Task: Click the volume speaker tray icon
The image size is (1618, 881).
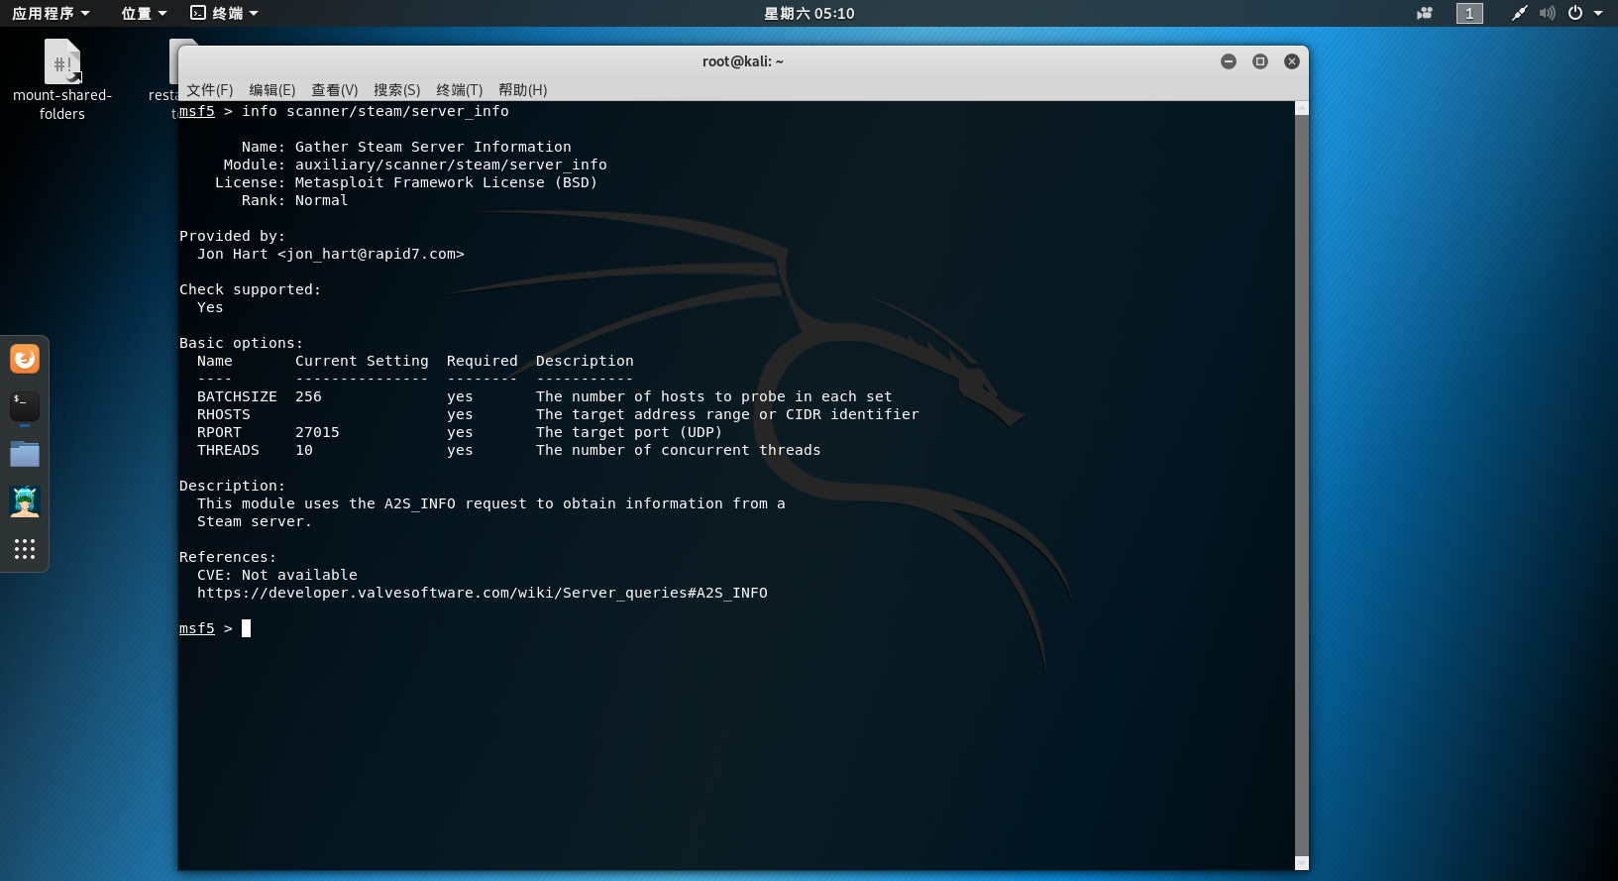Action: click(1547, 13)
